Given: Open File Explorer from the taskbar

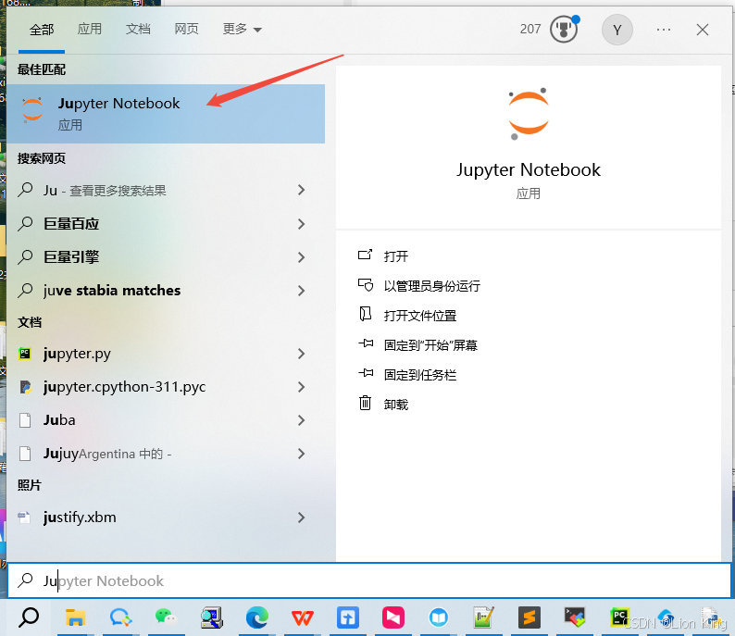Looking at the screenshot, I should tap(75, 617).
